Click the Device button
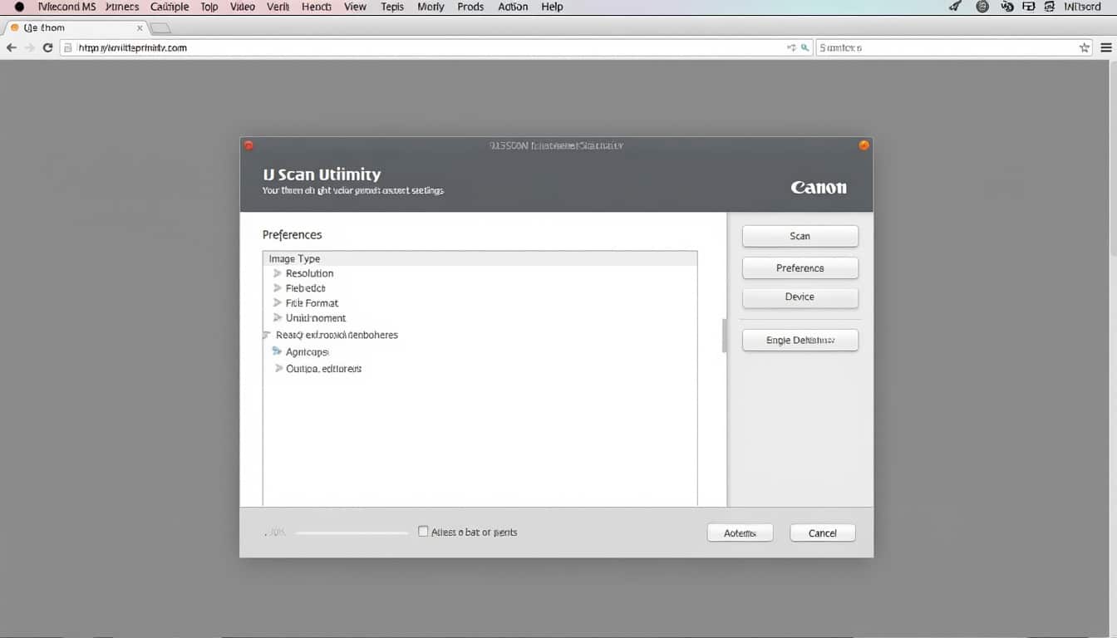The width and height of the screenshot is (1117, 638). pyautogui.click(x=800, y=297)
